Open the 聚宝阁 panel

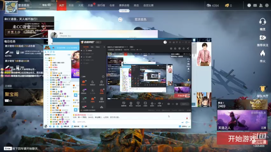[23, 97]
